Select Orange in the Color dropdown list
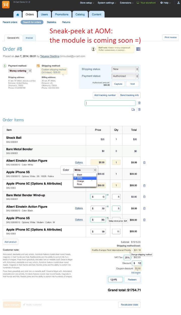The height and width of the screenshot is (315, 181). pos(80,181)
